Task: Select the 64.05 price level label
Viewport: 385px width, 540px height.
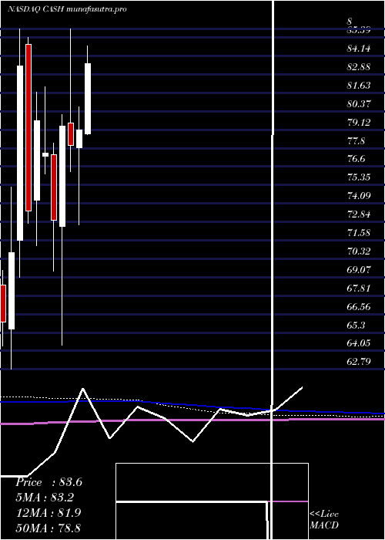Action: (x=359, y=343)
